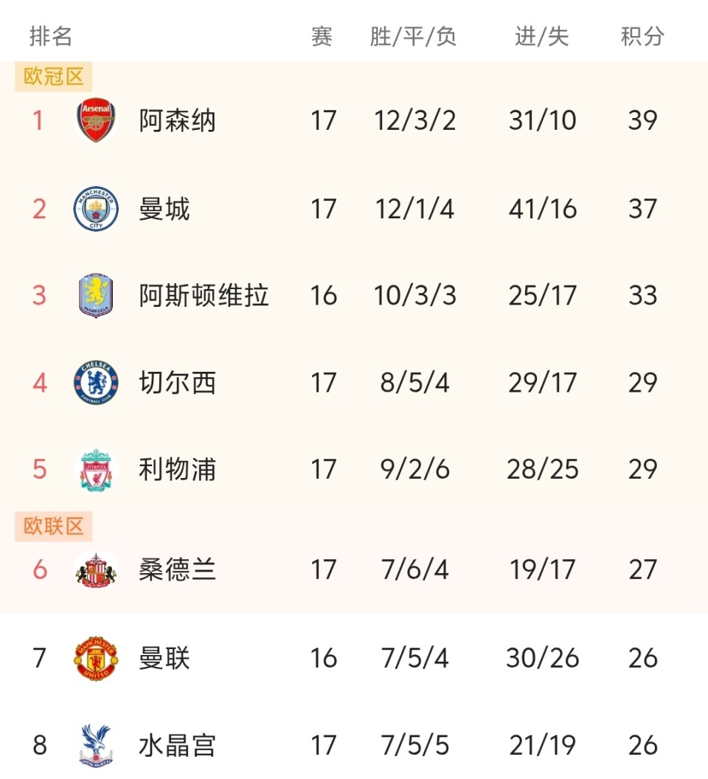Tap 水晶宫 team name
This screenshot has width=708, height=779.
coord(177,745)
